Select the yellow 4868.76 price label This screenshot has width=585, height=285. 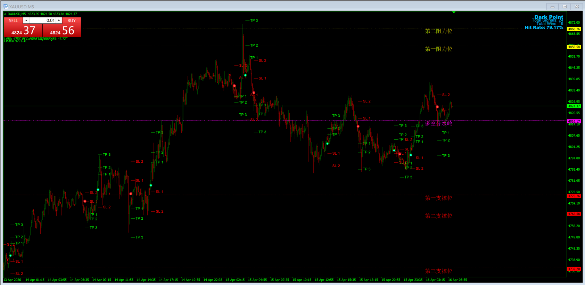pos(574,29)
